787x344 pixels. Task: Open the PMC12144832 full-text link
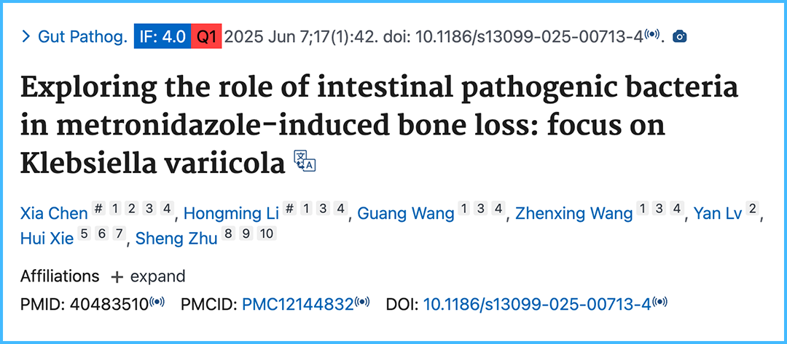pyautogui.click(x=297, y=303)
